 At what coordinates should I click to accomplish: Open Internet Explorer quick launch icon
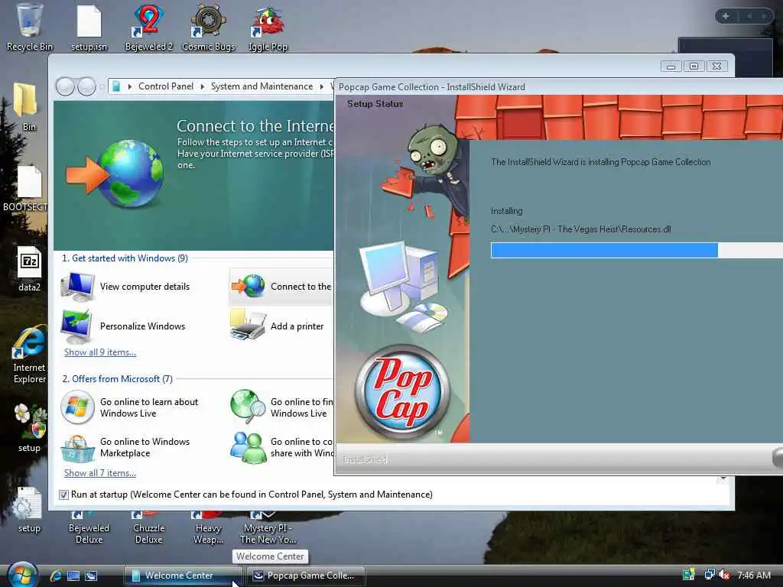click(x=55, y=576)
